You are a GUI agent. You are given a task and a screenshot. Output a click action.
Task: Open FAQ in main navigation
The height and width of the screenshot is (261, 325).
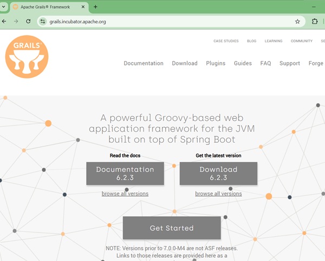(265, 63)
